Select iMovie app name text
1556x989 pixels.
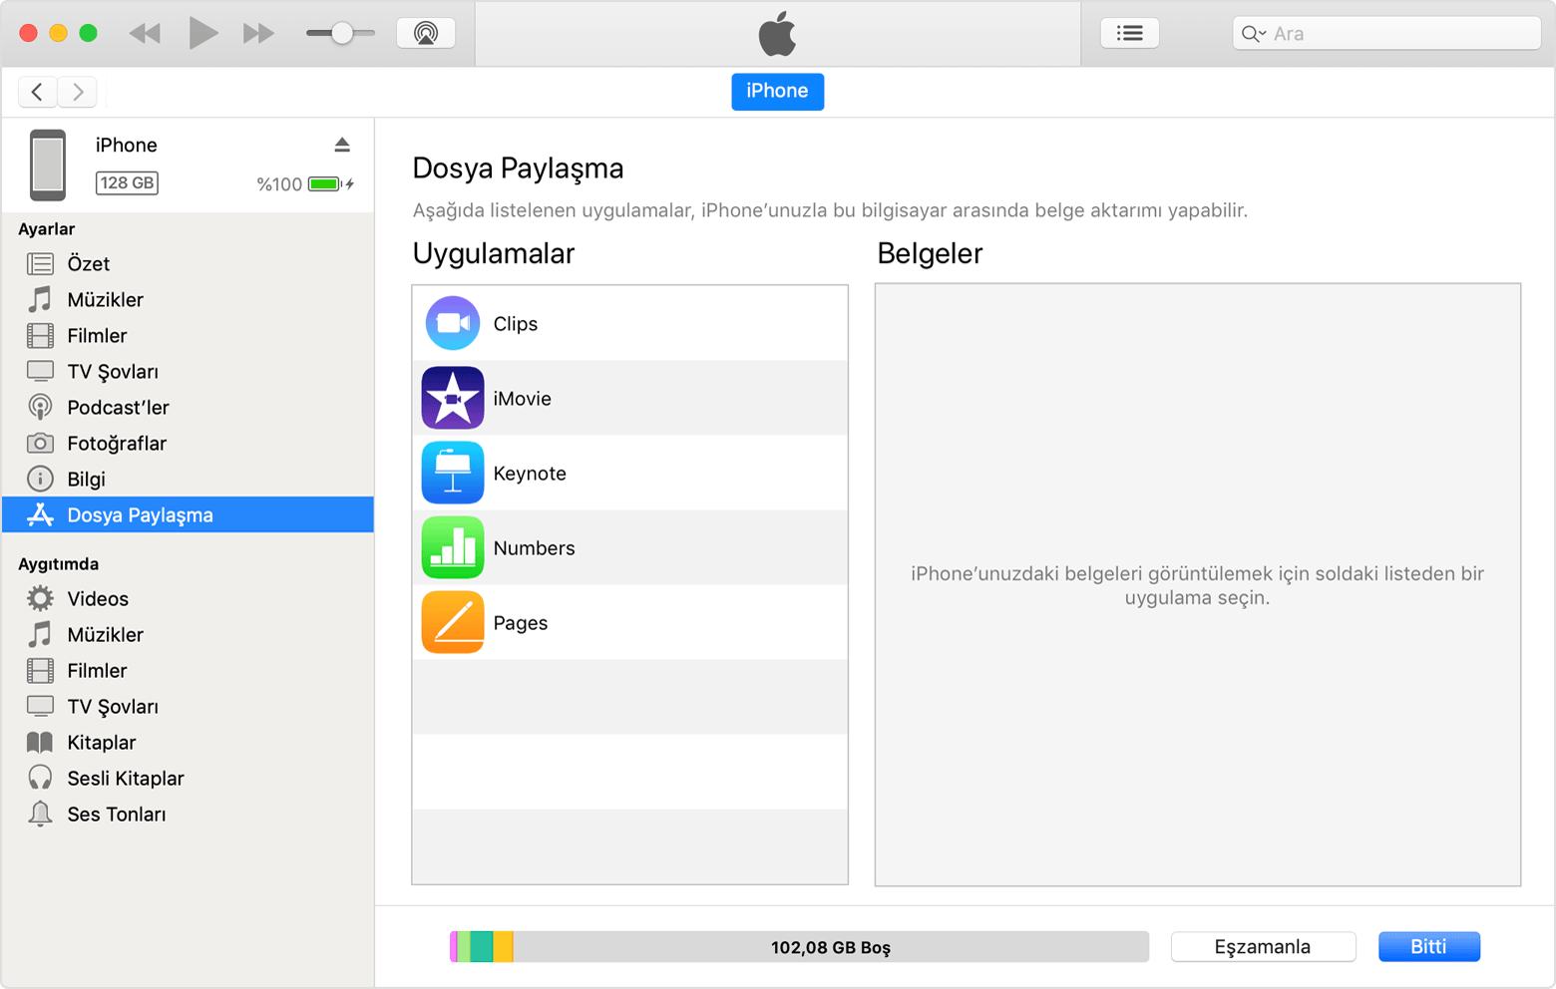[523, 399]
